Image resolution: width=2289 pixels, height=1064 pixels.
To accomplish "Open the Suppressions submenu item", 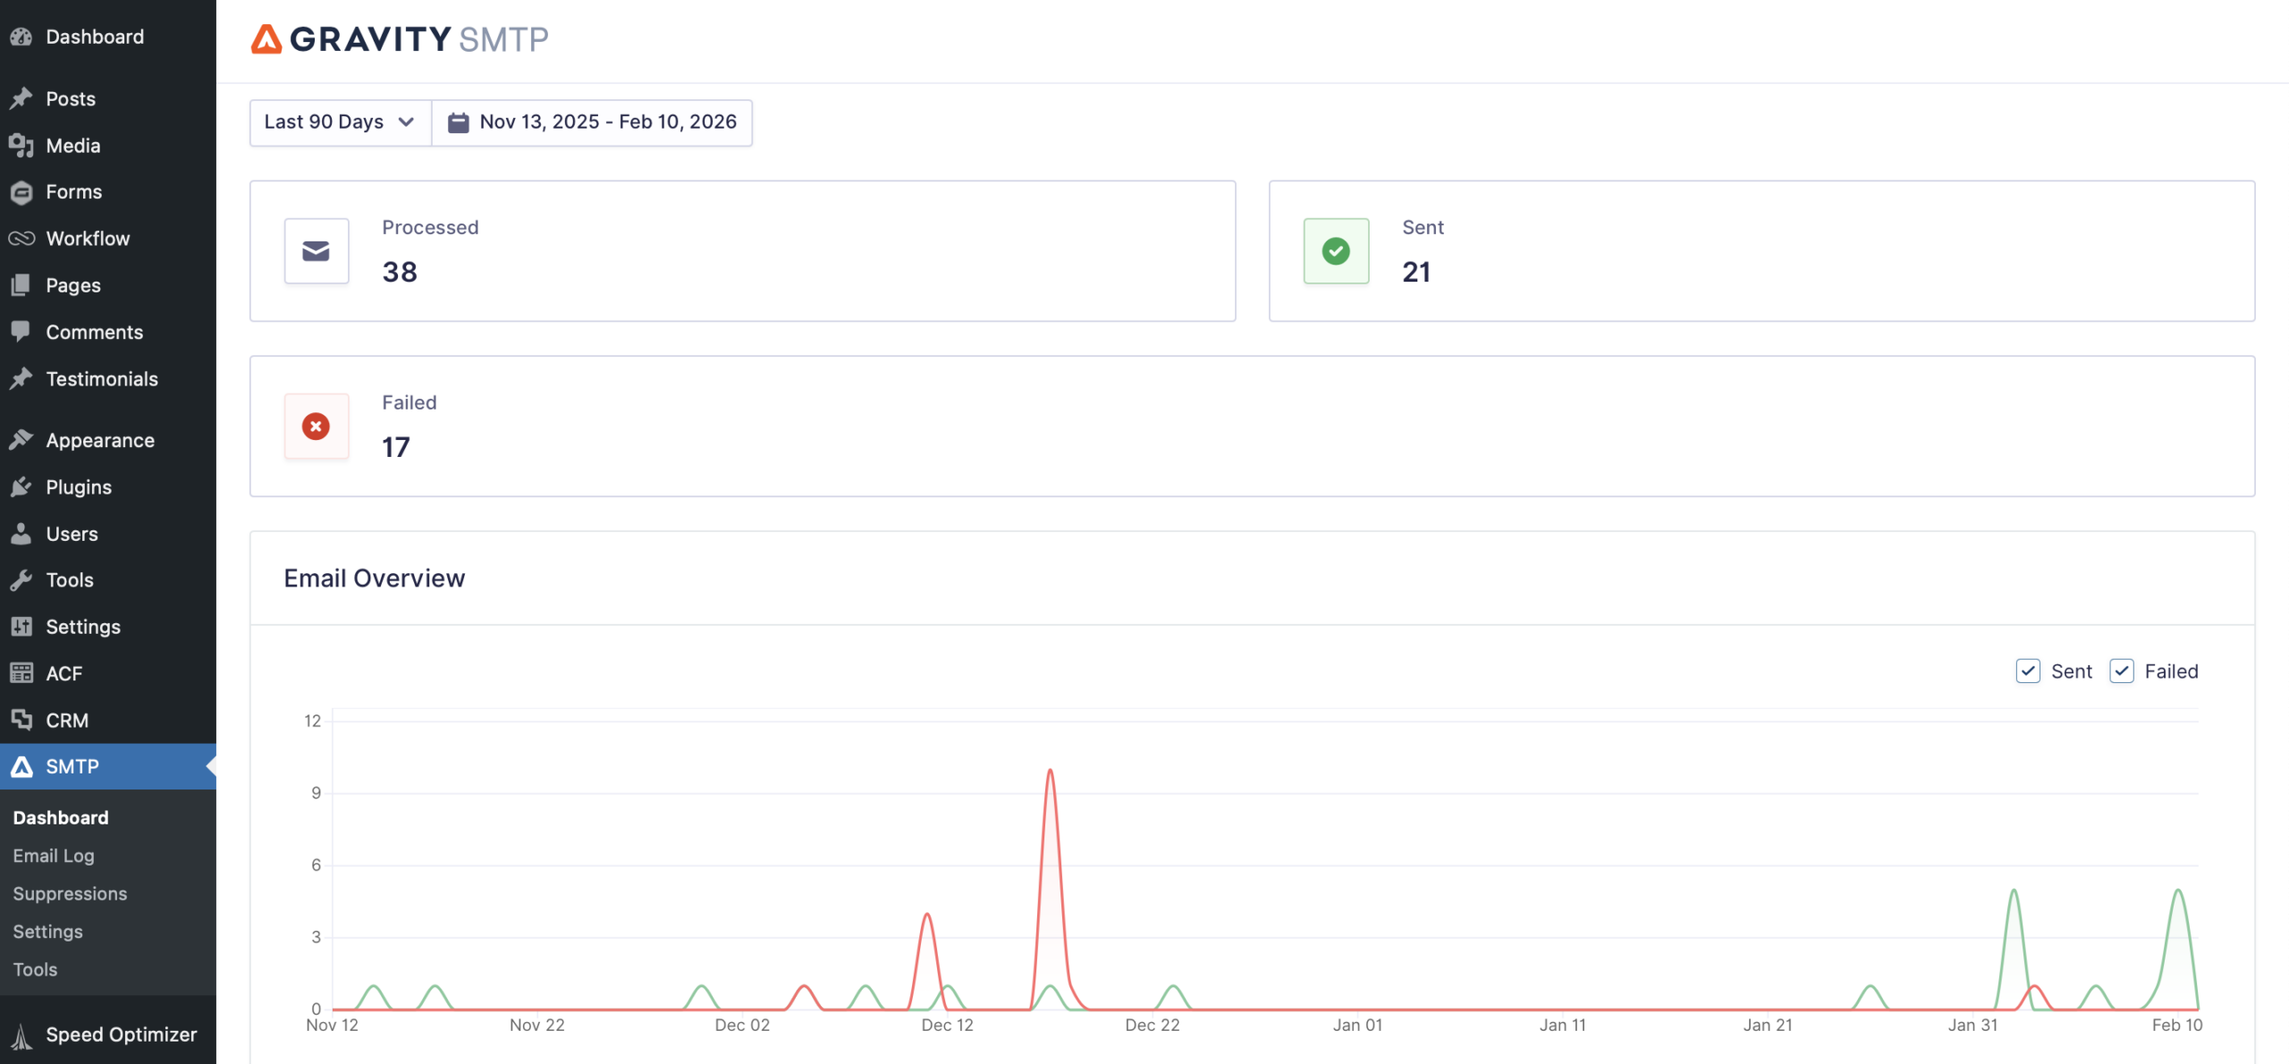I will point(70,894).
